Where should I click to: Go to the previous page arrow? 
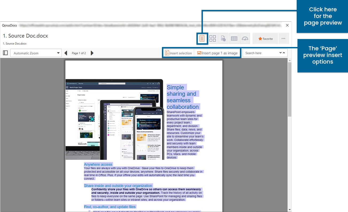[66, 53]
